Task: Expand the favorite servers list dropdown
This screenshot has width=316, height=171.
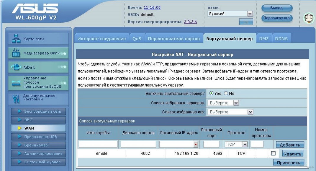Action: (x=223, y=103)
